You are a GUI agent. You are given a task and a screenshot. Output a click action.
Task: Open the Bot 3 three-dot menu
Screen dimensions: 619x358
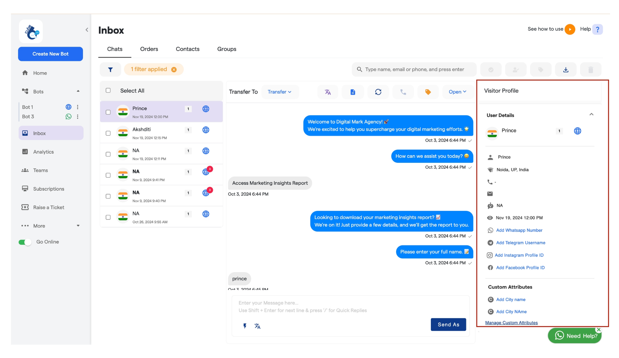78,117
